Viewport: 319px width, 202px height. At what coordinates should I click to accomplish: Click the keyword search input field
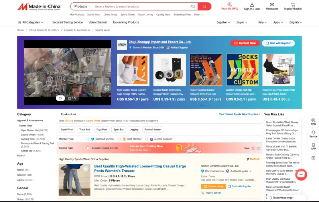pos(142,6)
